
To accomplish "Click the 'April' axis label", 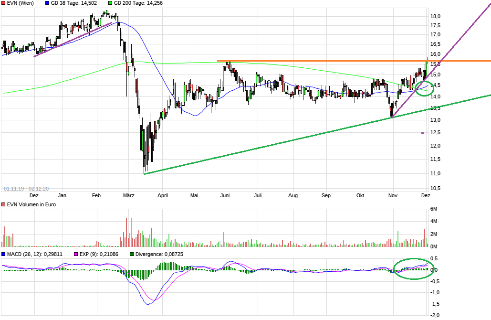I will (163, 195).
